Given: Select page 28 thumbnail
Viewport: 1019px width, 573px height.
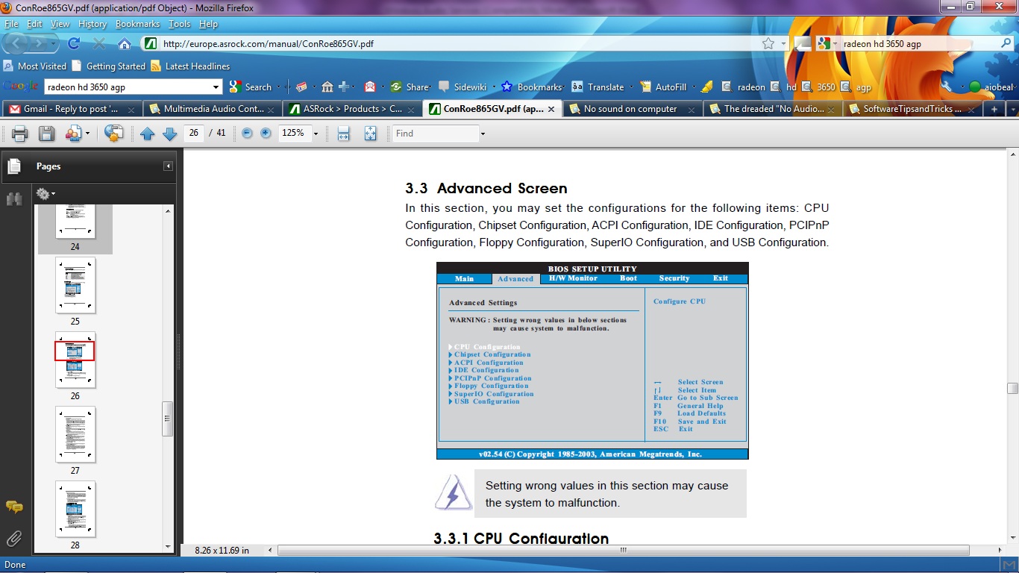Looking at the screenshot, I should pyautogui.click(x=75, y=509).
